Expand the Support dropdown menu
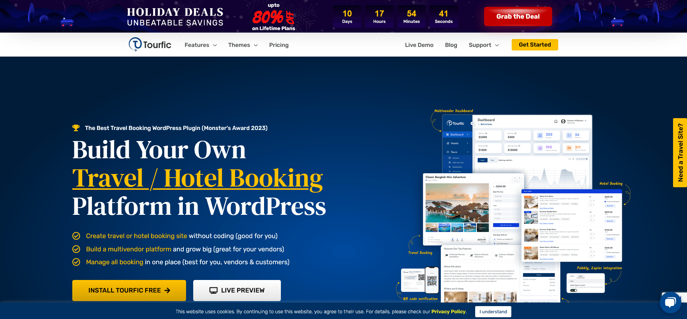The image size is (687, 319). 484,45
